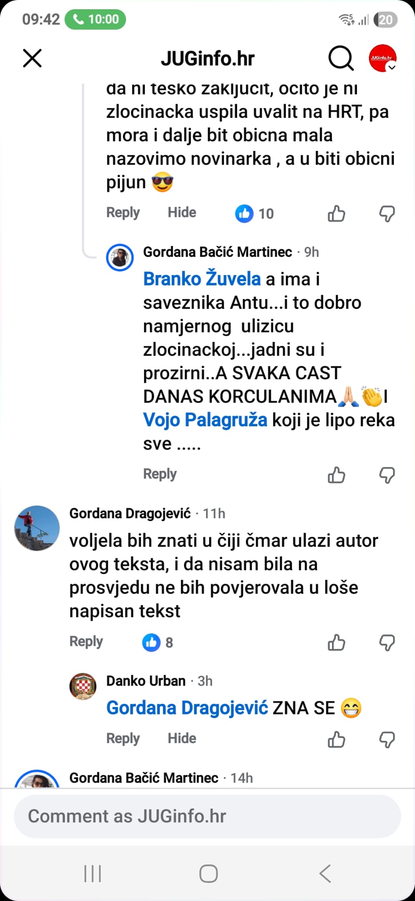
Task: Hide Danko Urban's reply
Action: 182,739
